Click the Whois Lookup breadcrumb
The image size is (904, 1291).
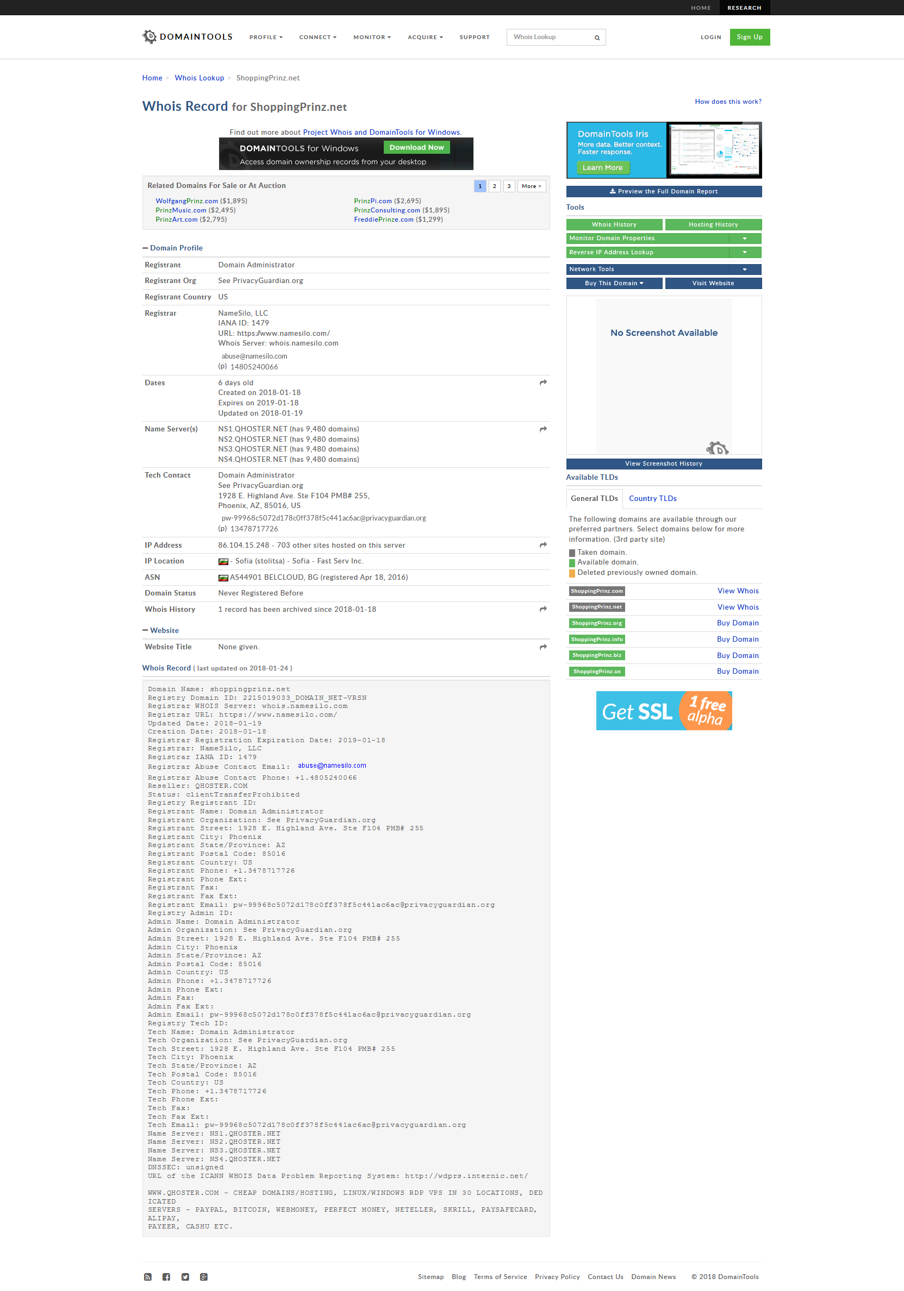199,78
